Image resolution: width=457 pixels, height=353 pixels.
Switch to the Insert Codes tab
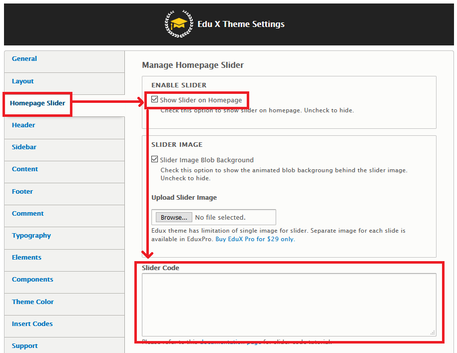[x=32, y=324]
